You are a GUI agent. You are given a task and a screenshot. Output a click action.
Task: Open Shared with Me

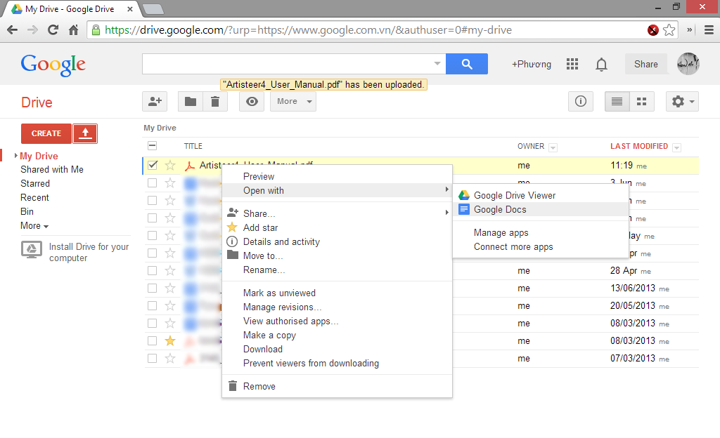point(52,170)
